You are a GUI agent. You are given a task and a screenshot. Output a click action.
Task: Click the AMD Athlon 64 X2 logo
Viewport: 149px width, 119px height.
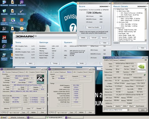(x=40, y=79)
